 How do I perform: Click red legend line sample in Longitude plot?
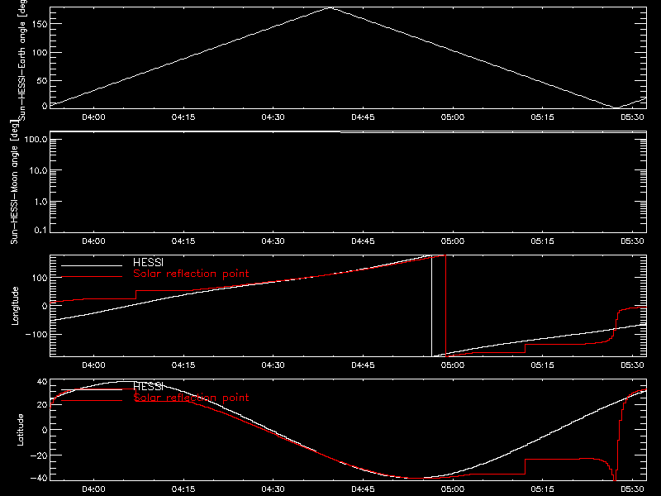click(92, 277)
